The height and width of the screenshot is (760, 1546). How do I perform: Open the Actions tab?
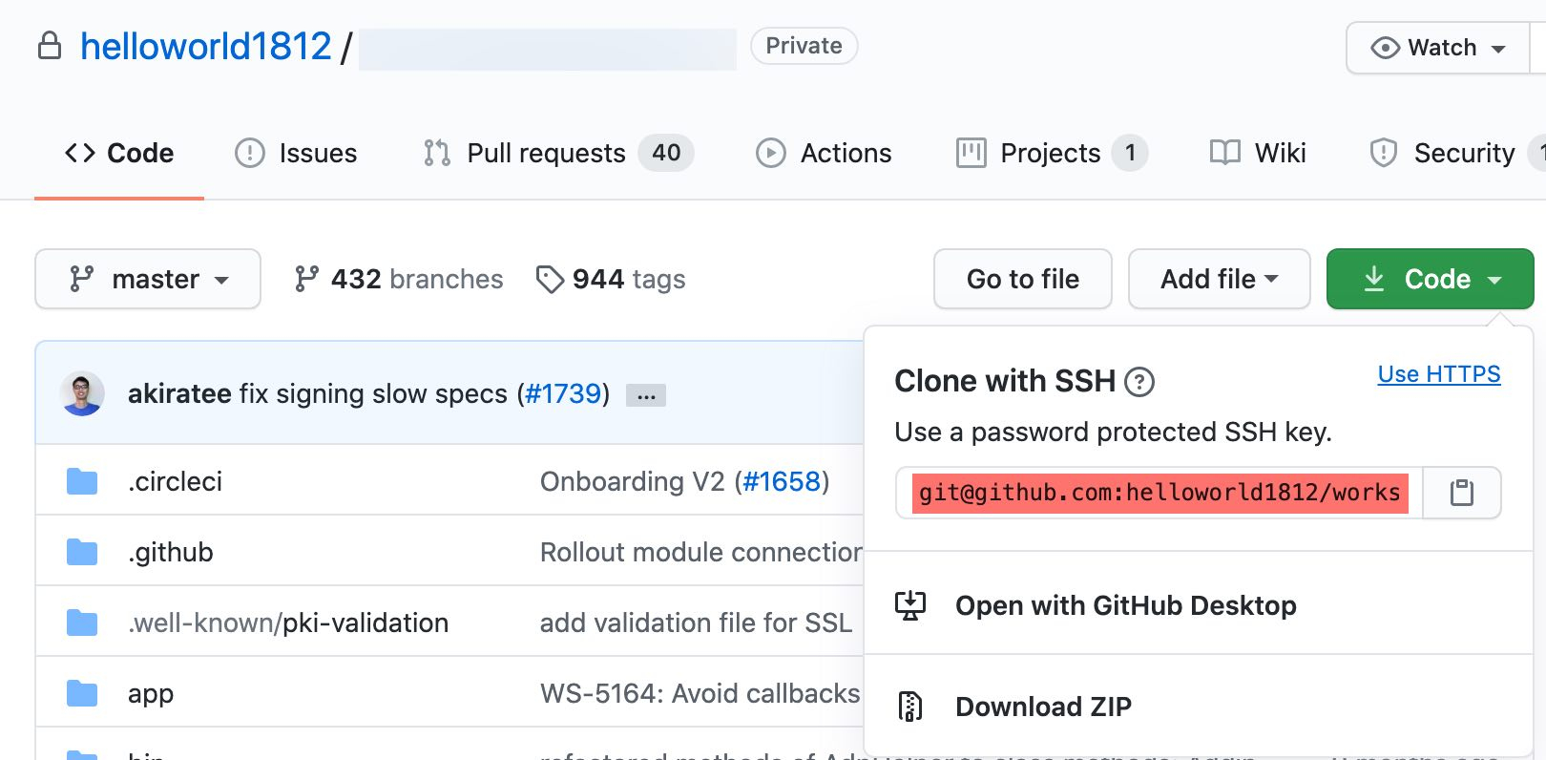pyautogui.click(x=824, y=153)
